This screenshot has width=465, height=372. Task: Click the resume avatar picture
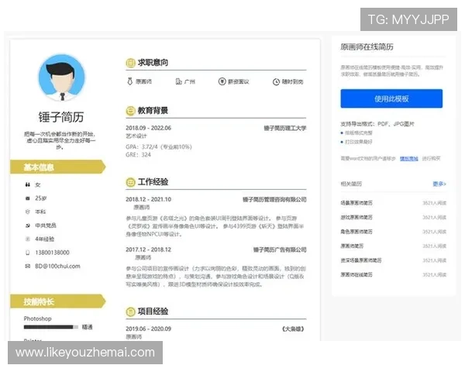61,77
